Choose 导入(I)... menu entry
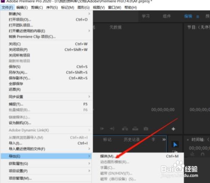This screenshot has width=210, height=183. click(x=46, y=143)
